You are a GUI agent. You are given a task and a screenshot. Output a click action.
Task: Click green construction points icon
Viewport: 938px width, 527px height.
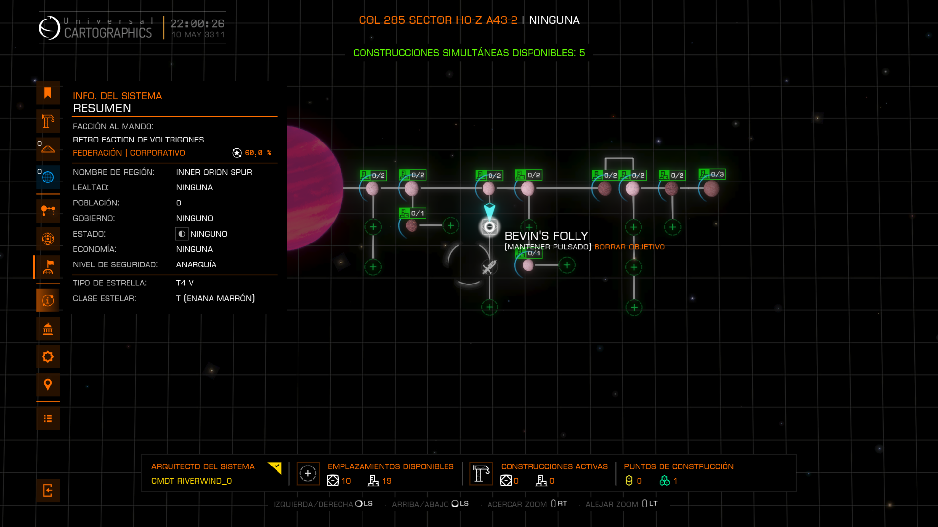(664, 481)
